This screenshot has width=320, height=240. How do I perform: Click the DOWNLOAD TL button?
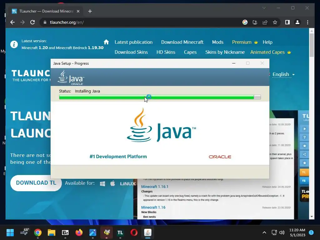(36, 183)
